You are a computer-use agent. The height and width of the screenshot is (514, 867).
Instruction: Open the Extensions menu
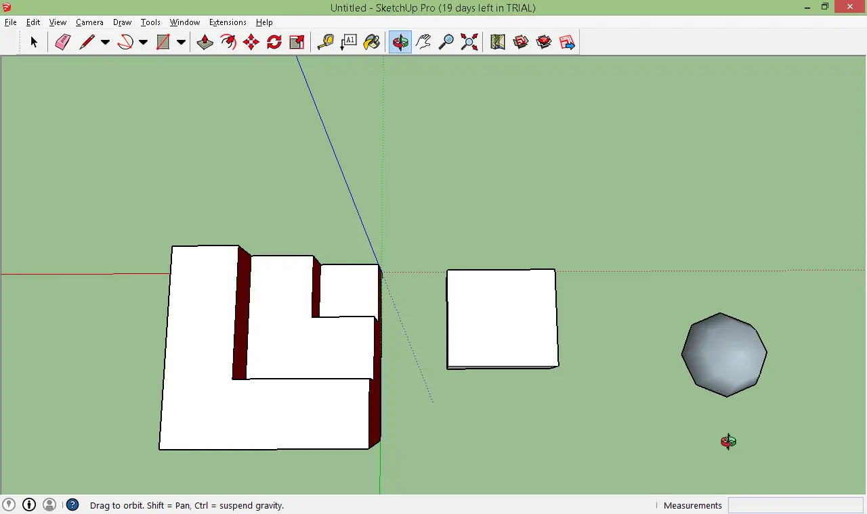pyautogui.click(x=228, y=22)
